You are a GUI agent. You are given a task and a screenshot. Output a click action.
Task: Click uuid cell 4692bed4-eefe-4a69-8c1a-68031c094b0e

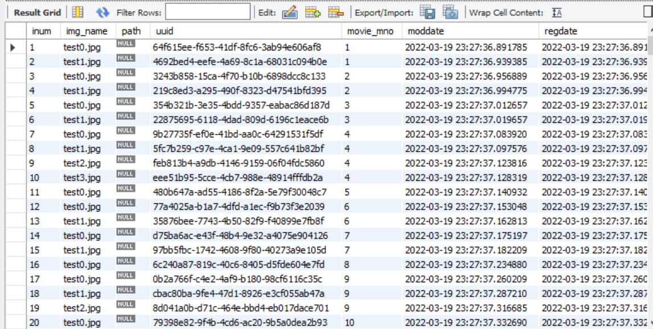coord(246,62)
